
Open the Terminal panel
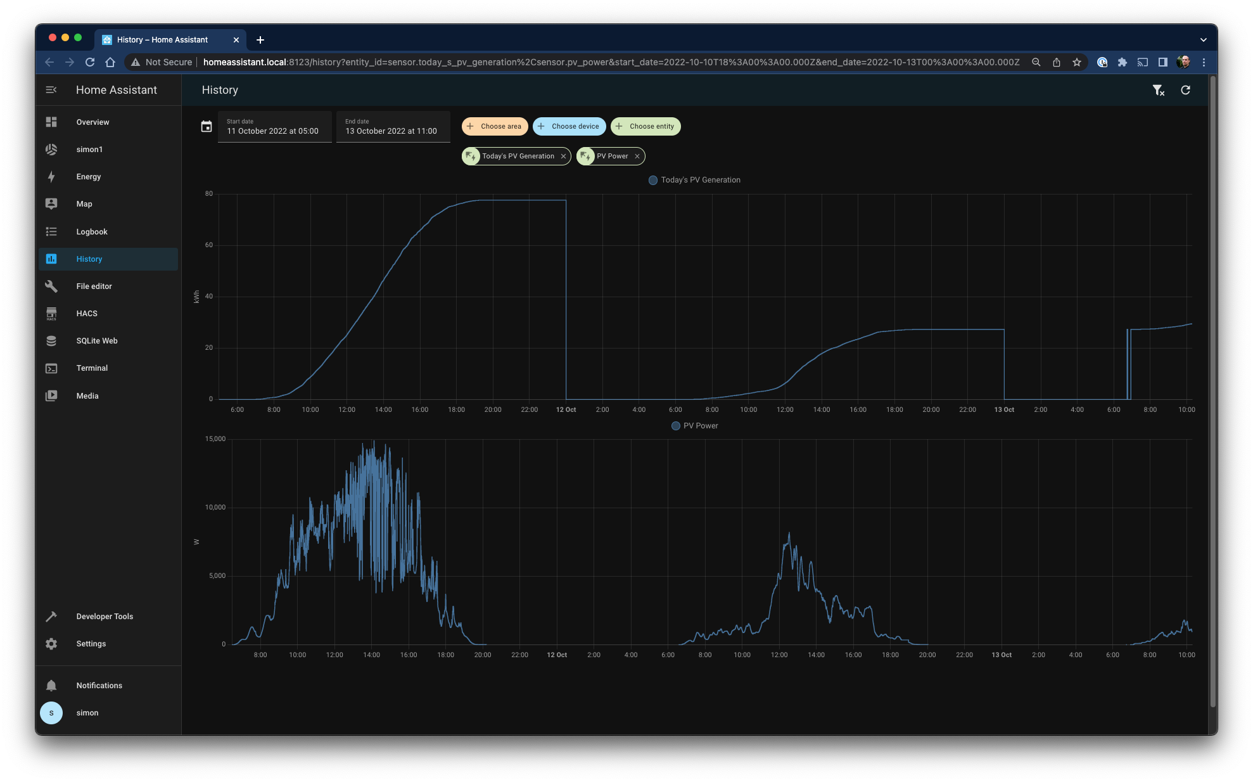92,368
